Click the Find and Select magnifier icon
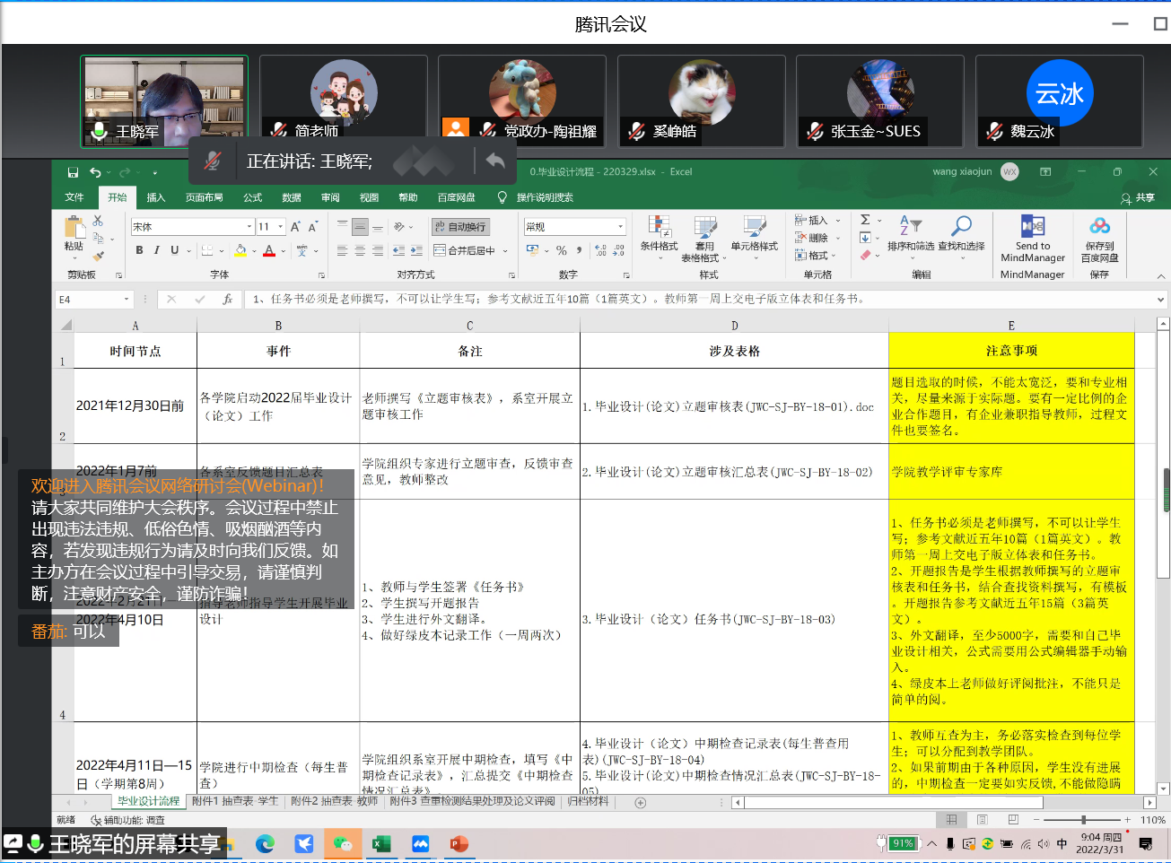The image size is (1171, 863). click(x=961, y=227)
